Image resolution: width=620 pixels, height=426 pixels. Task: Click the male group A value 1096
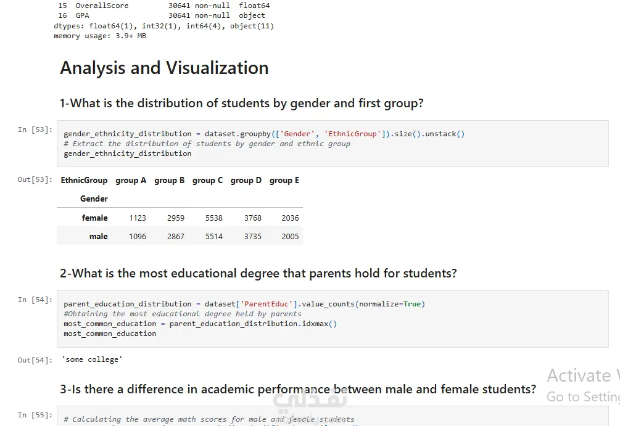tap(138, 237)
